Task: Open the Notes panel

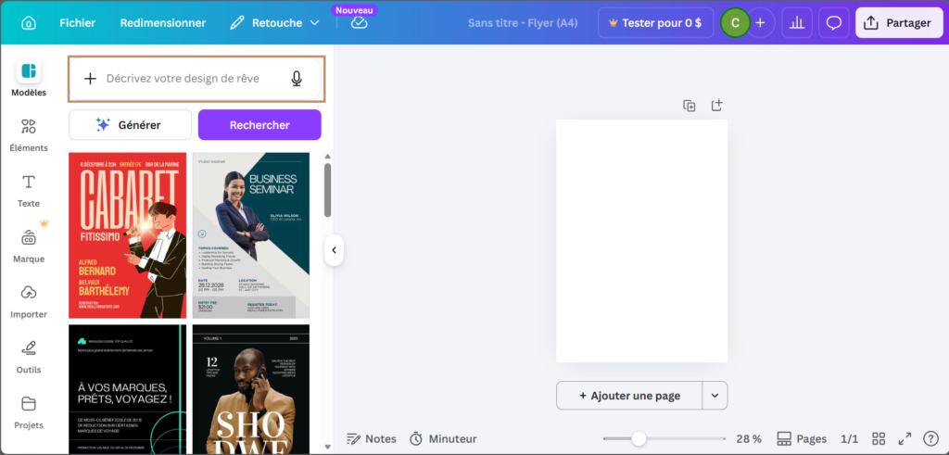Action: tap(372, 438)
